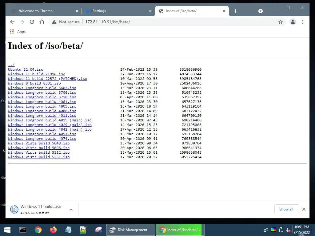This screenshot has width=315, height=236.
Task: Open Windows_Longhorn_build_4042_(main).iso
Action: 50,129
